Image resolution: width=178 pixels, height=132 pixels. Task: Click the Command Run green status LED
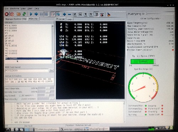coord(146,106)
